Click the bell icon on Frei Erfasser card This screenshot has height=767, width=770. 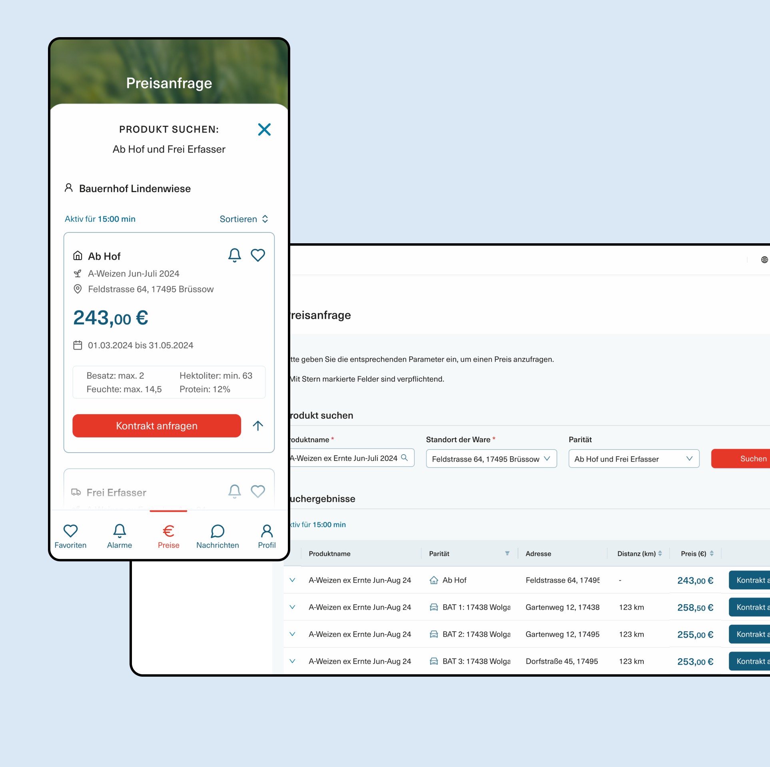pyautogui.click(x=235, y=491)
